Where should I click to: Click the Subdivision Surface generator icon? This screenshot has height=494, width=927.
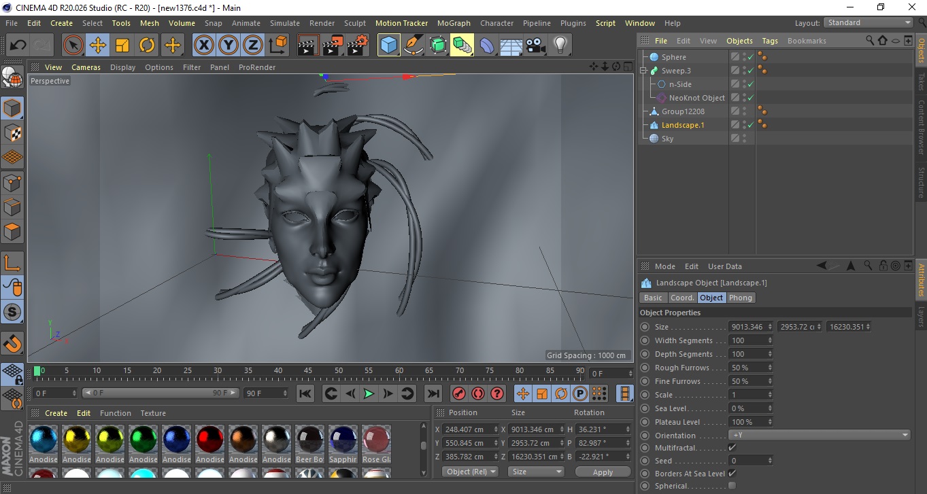(438, 46)
